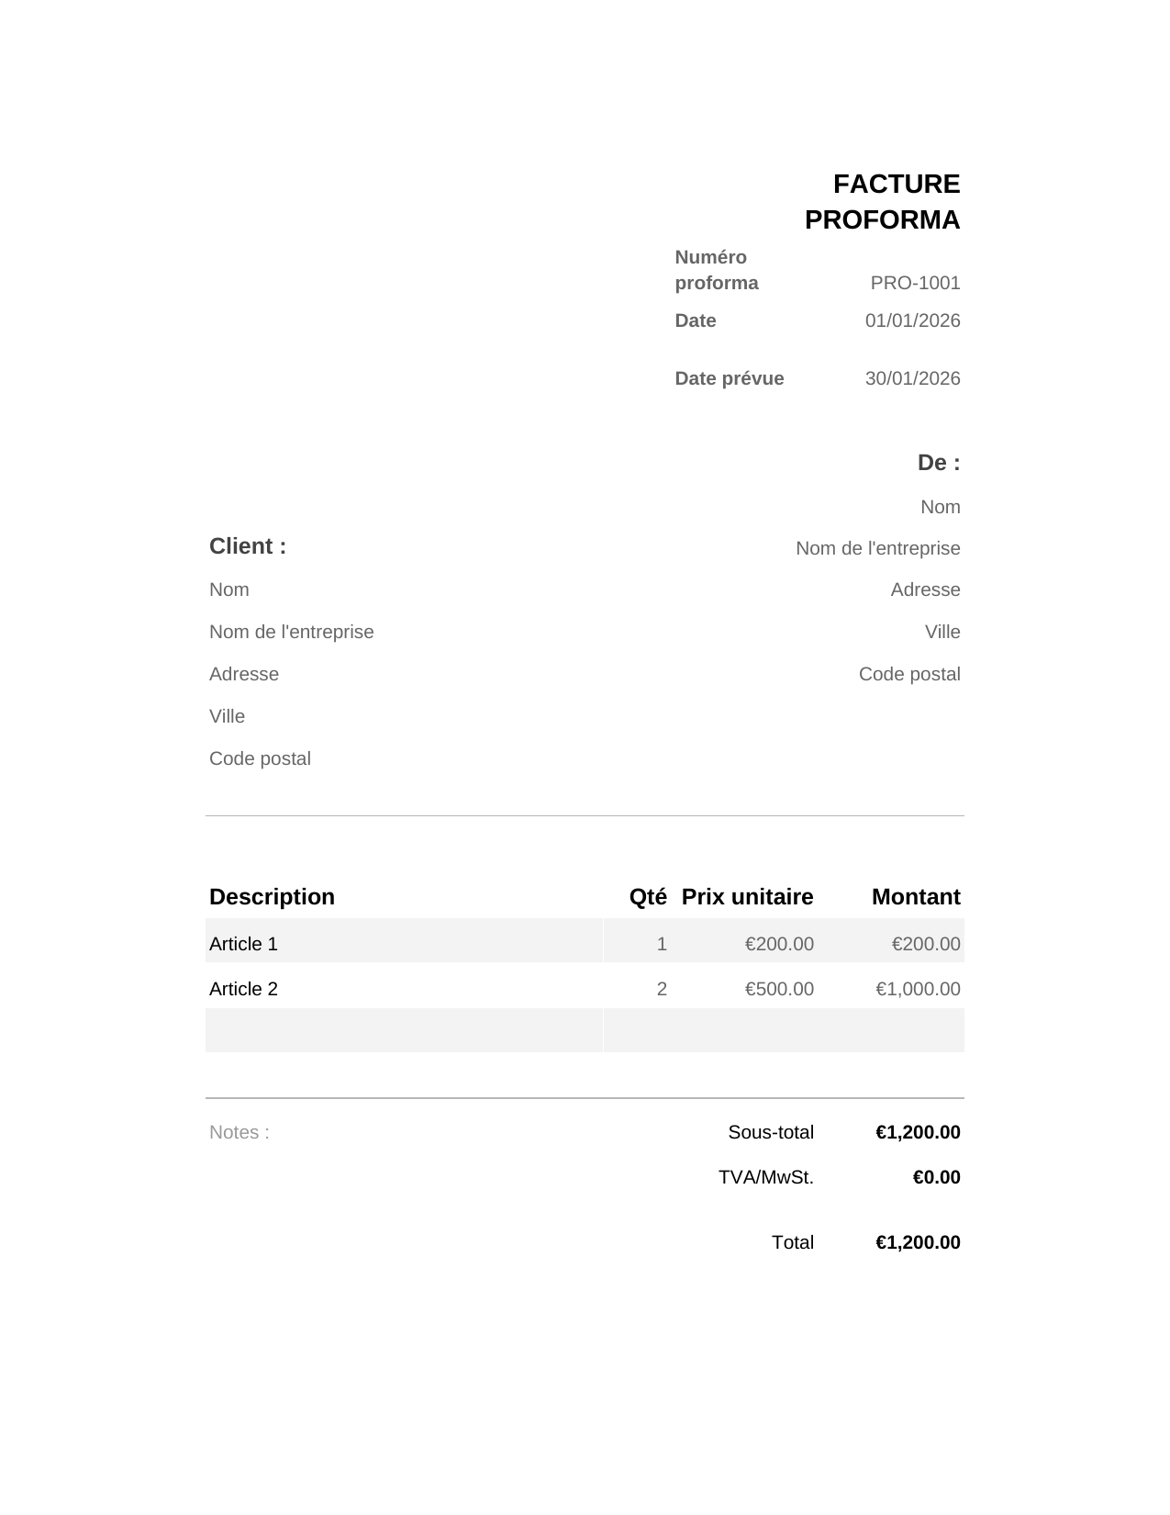Image resolution: width=1170 pixels, height=1515 pixels.
Task: Click the €1,000.00 amount for Article 2
Action: pyautogui.click(x=918, y=989)
